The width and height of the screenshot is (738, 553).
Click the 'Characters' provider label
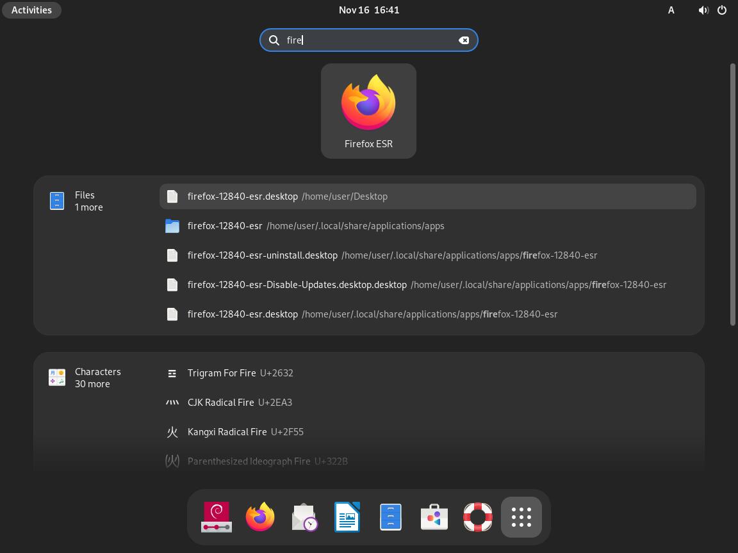coord(98,371)
